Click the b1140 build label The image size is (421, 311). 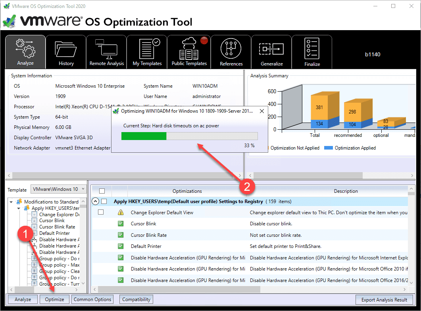pos(373,54)
